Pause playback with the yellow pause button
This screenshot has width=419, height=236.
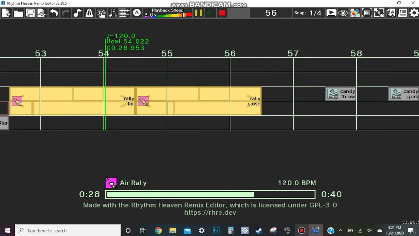click(198, 13)
